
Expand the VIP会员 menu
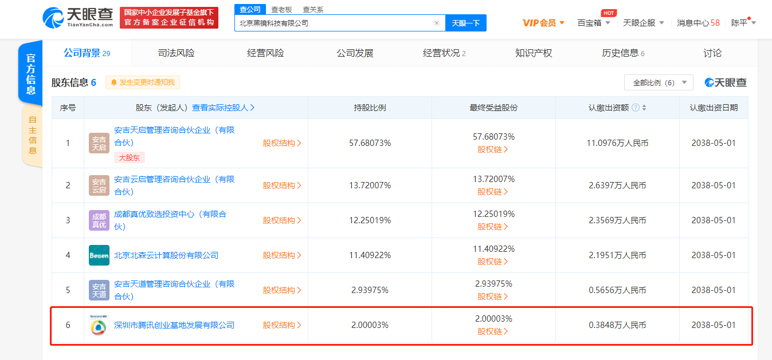[543, 23]
